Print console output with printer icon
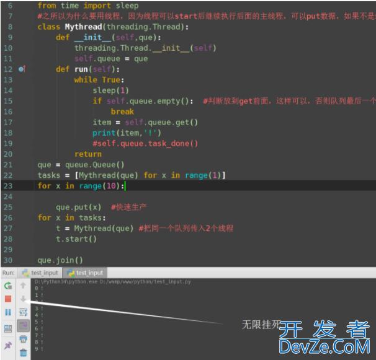Screen dimensions: 376x360 click(x=23, y=339)
